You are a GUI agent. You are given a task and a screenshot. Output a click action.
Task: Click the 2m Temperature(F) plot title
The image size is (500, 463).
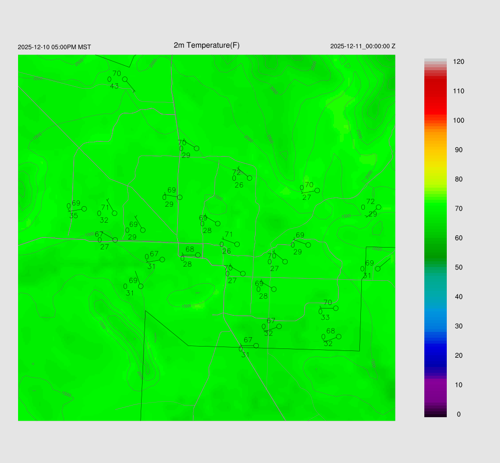pos(207,45)
